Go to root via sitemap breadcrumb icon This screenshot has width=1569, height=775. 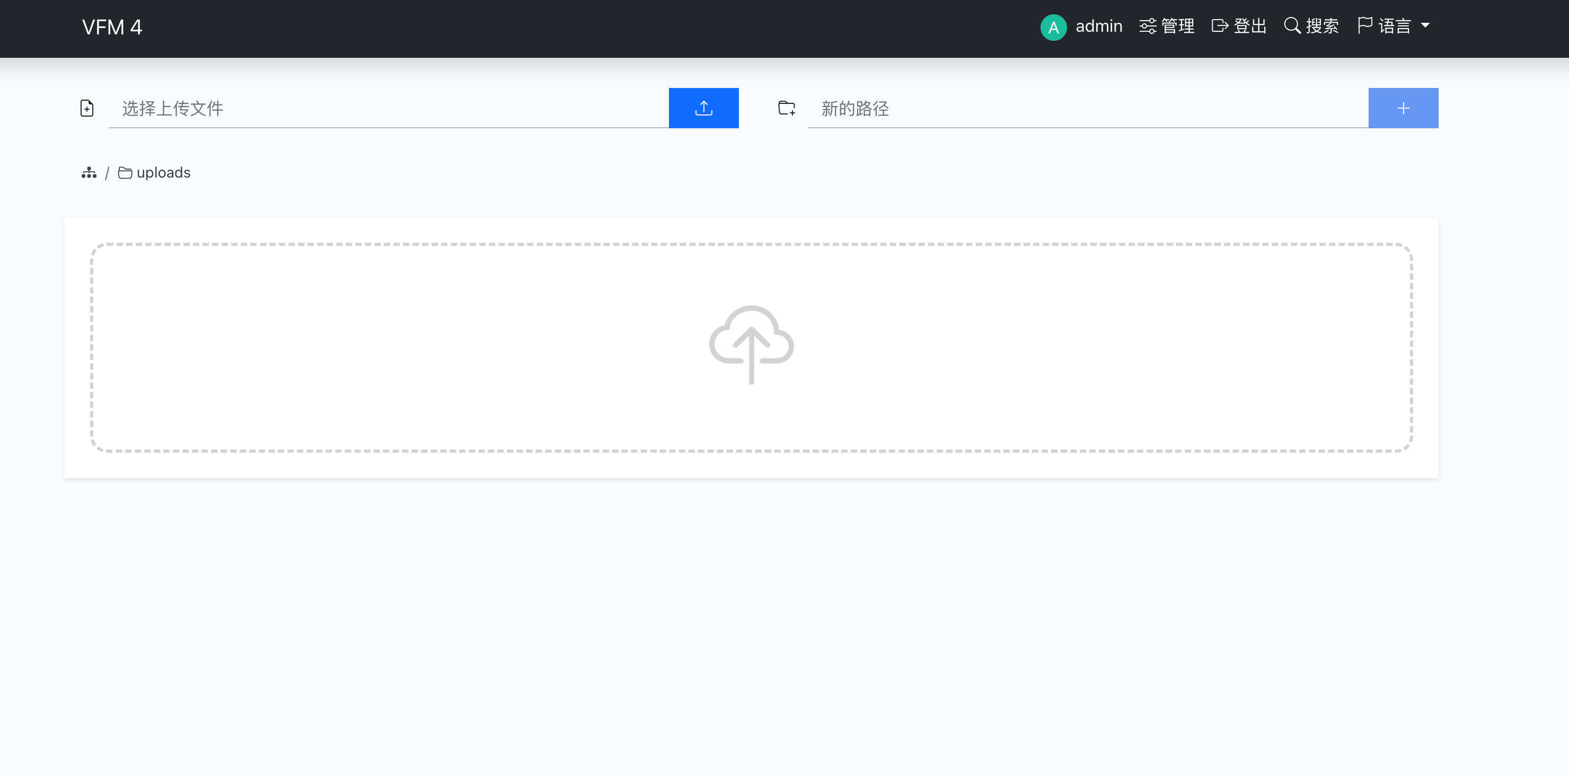[x=89, y=173]
